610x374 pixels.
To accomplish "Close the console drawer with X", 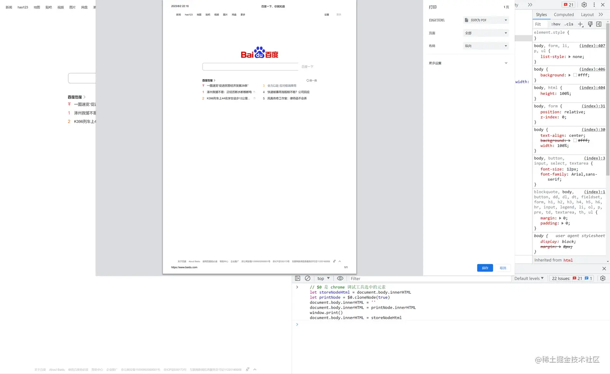I will (604, 268).
